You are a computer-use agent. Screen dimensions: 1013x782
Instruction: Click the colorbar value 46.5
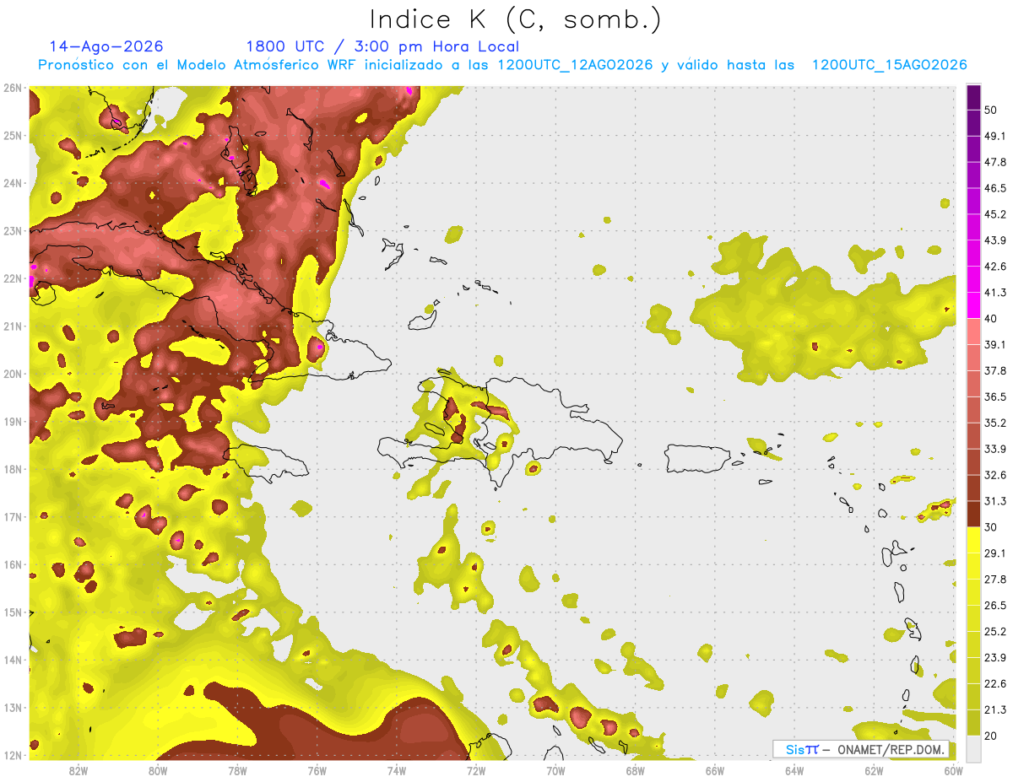(x=994, y=188)
